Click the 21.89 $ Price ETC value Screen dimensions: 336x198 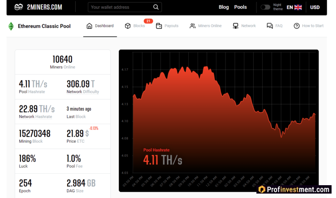(x=77, y=133)
